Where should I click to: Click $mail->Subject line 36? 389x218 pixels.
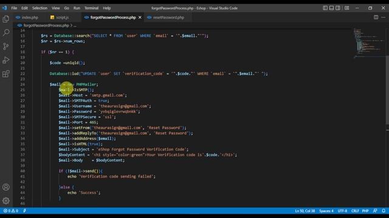[x=123, y=150]
